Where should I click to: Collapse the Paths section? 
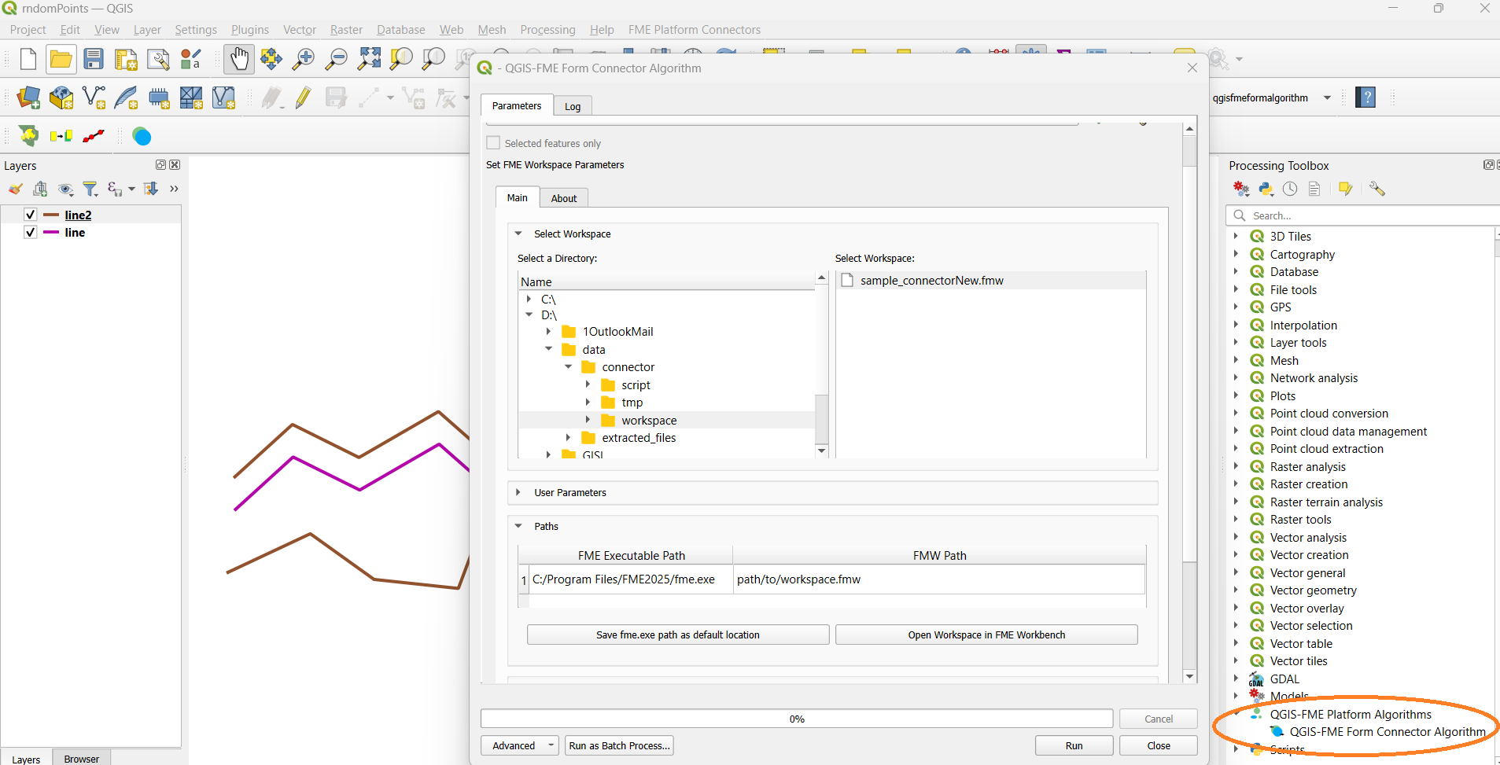coord(518,526)
